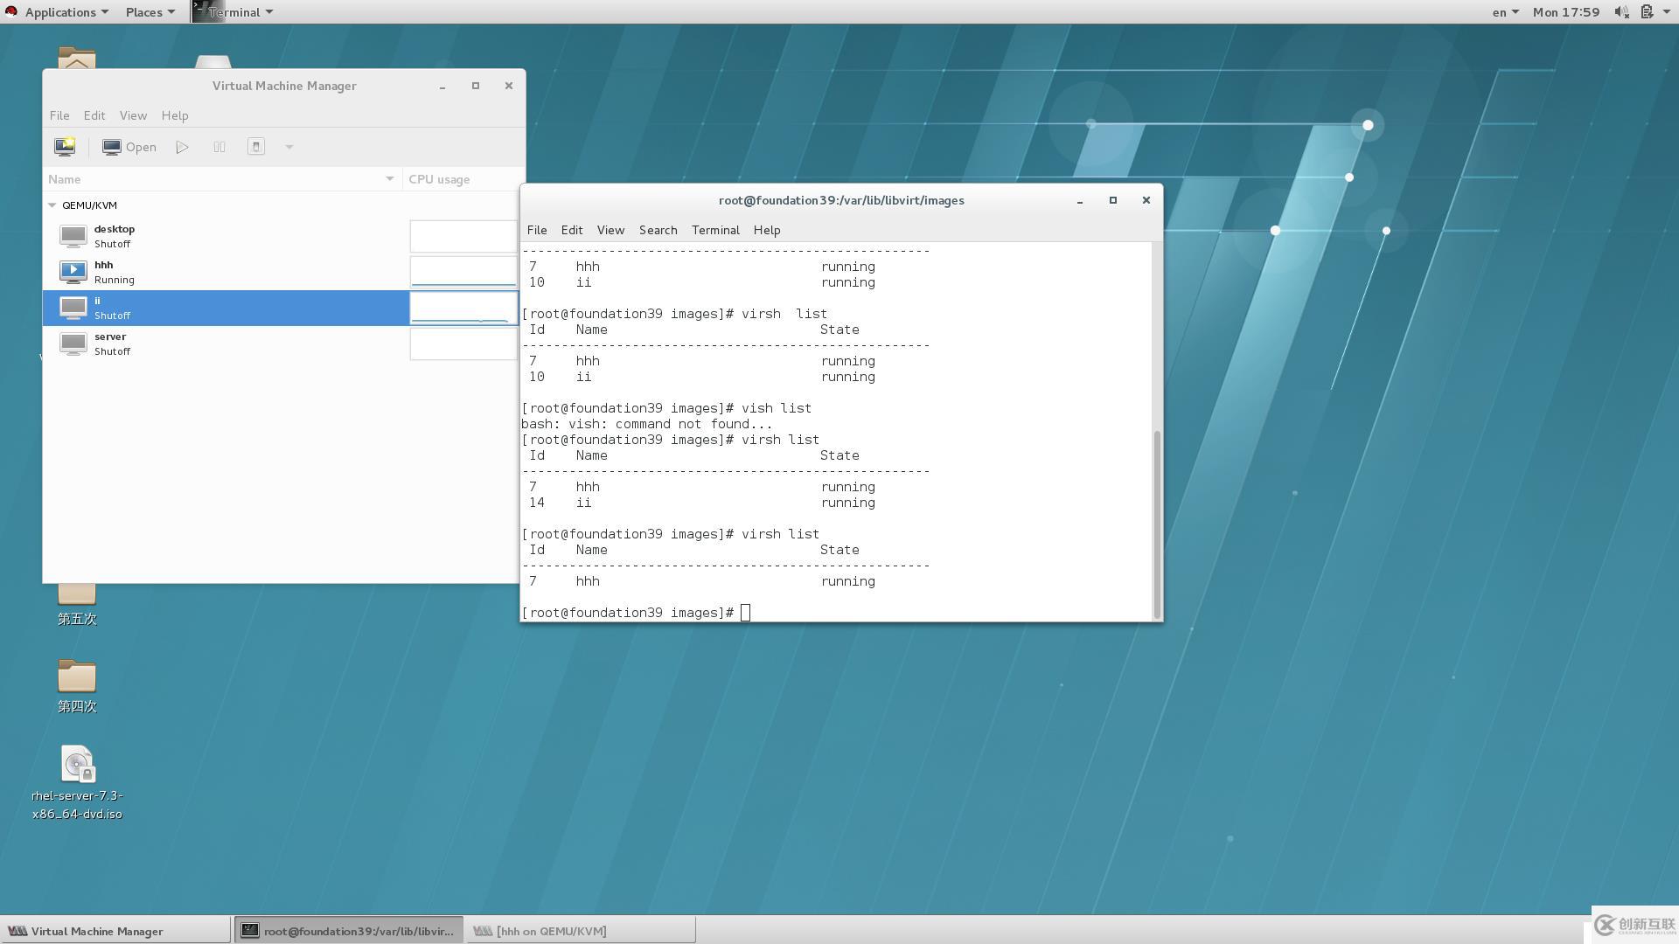This screenshot has height=944, width=1679.
Task: Select the ii Shutoff VM item
Action: tap(226, 307)
